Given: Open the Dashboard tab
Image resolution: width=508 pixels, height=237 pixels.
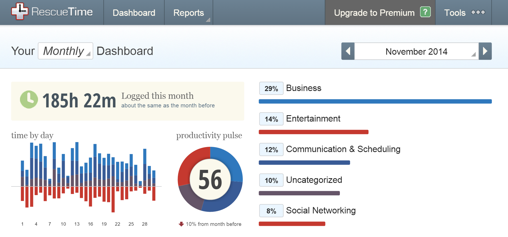Looking at the screenshot, I should pyautogui.click(x=134, y=13).
